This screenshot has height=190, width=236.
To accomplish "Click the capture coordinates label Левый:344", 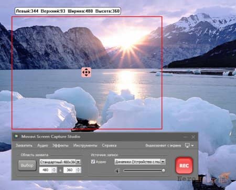I will point(27,11).
